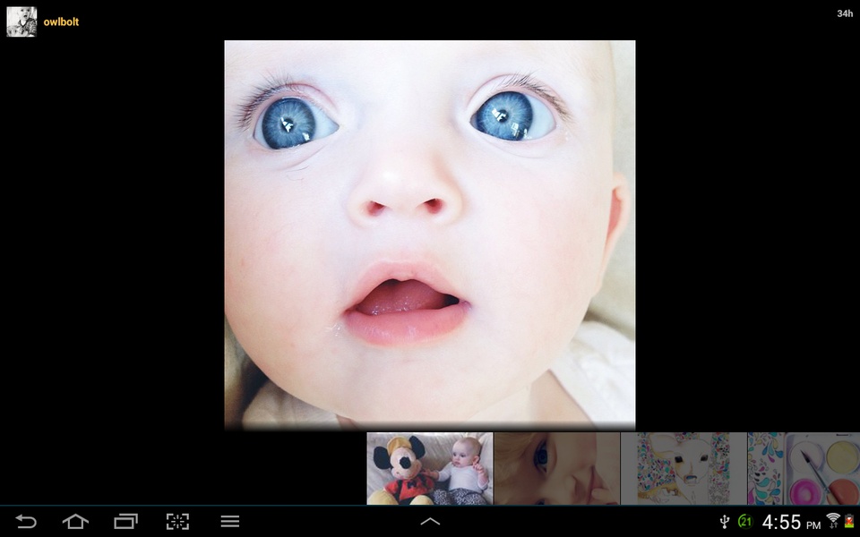The image size is (860, 537).
Task: Open owlbolt's profile avatar picture
Action: (x=21, y=21)
